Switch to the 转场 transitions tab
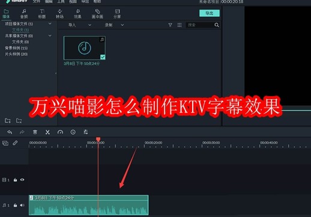The image size is (311, 217). pos(59,14)
